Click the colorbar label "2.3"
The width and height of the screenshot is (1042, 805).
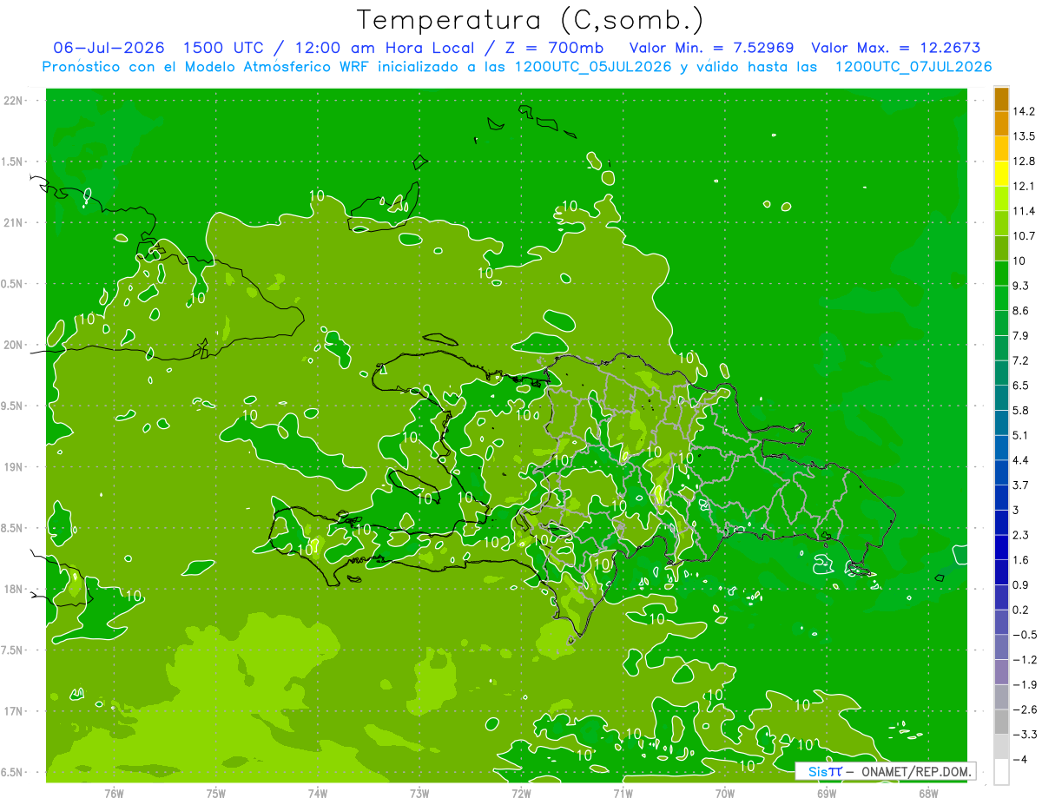pyautogui.click(x=1021, y=535)
